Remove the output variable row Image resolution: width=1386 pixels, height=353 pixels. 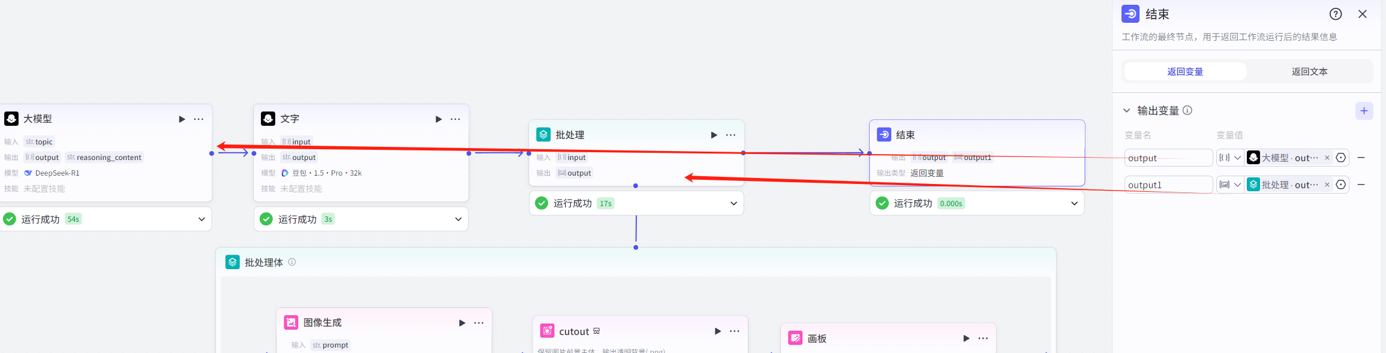pos(1361,158)
